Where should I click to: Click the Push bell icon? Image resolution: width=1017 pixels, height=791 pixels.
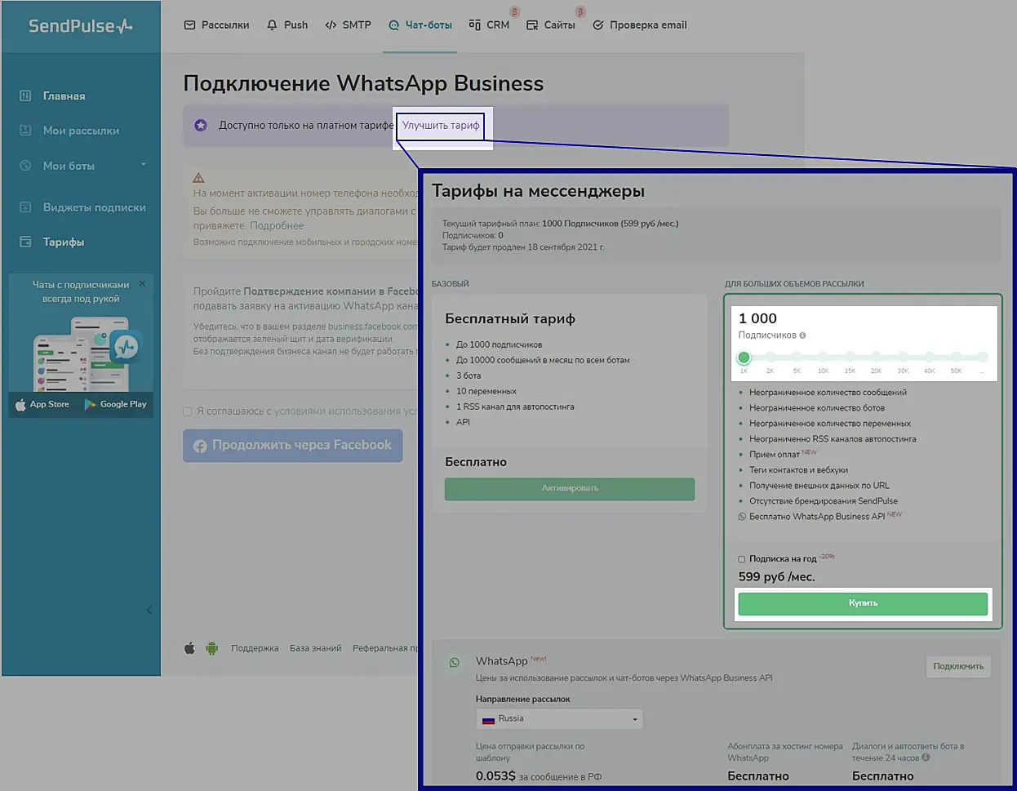tap(273, 25)
